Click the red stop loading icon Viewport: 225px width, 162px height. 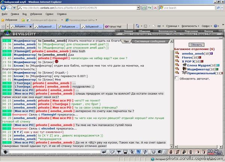(155, 8)
